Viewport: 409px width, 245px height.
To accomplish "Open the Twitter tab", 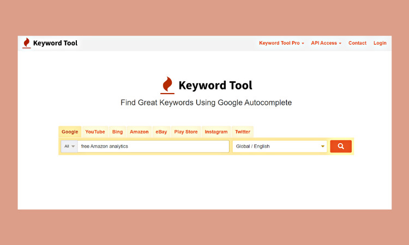I will [x=242, y=132].
